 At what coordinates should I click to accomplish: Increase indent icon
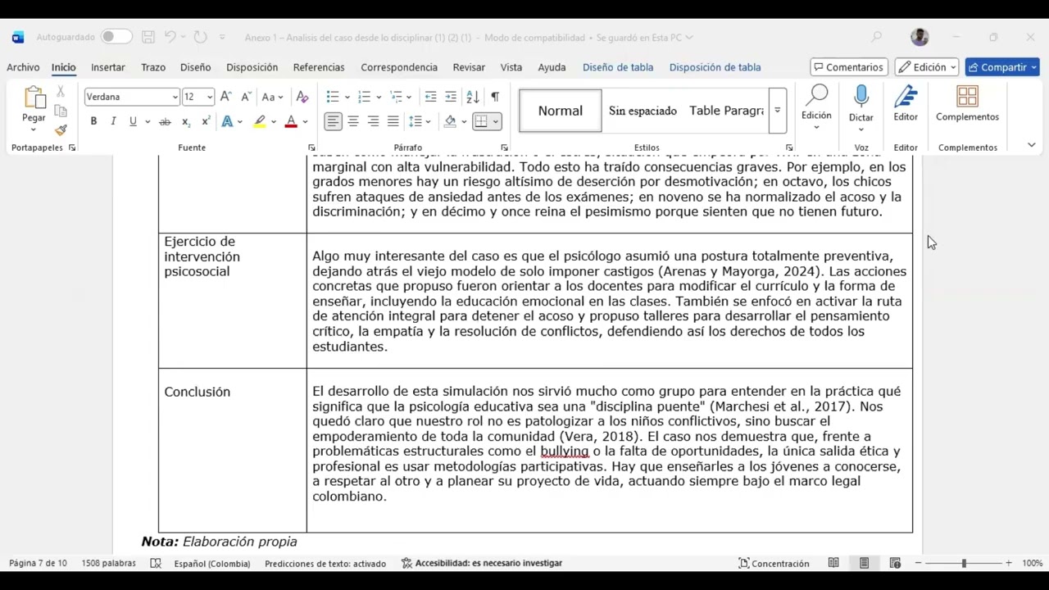pos(451,97)
